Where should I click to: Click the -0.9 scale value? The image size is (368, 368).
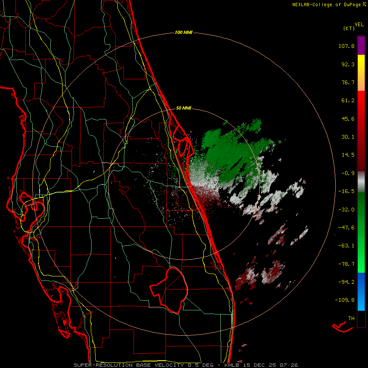point(348,173)
